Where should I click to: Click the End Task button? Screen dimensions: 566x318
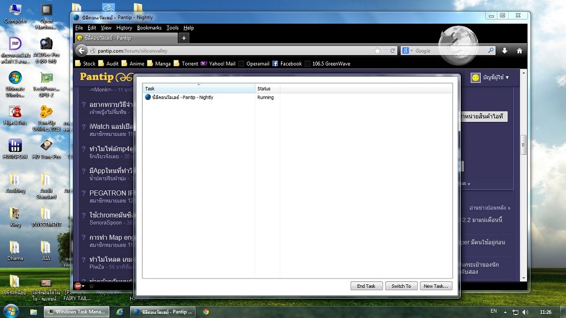point(366,286)
